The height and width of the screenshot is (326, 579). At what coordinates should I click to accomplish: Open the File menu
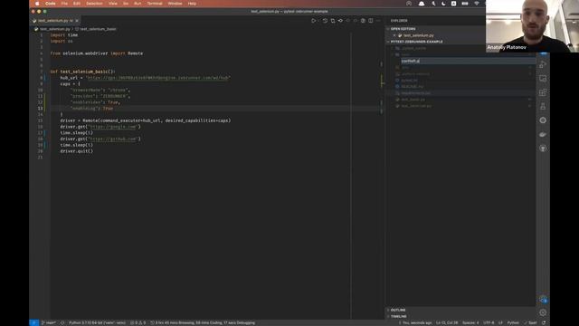tap(64, 4)
